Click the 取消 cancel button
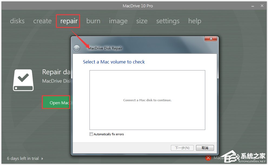Screen dimensions: 268x165 [205, 148]
